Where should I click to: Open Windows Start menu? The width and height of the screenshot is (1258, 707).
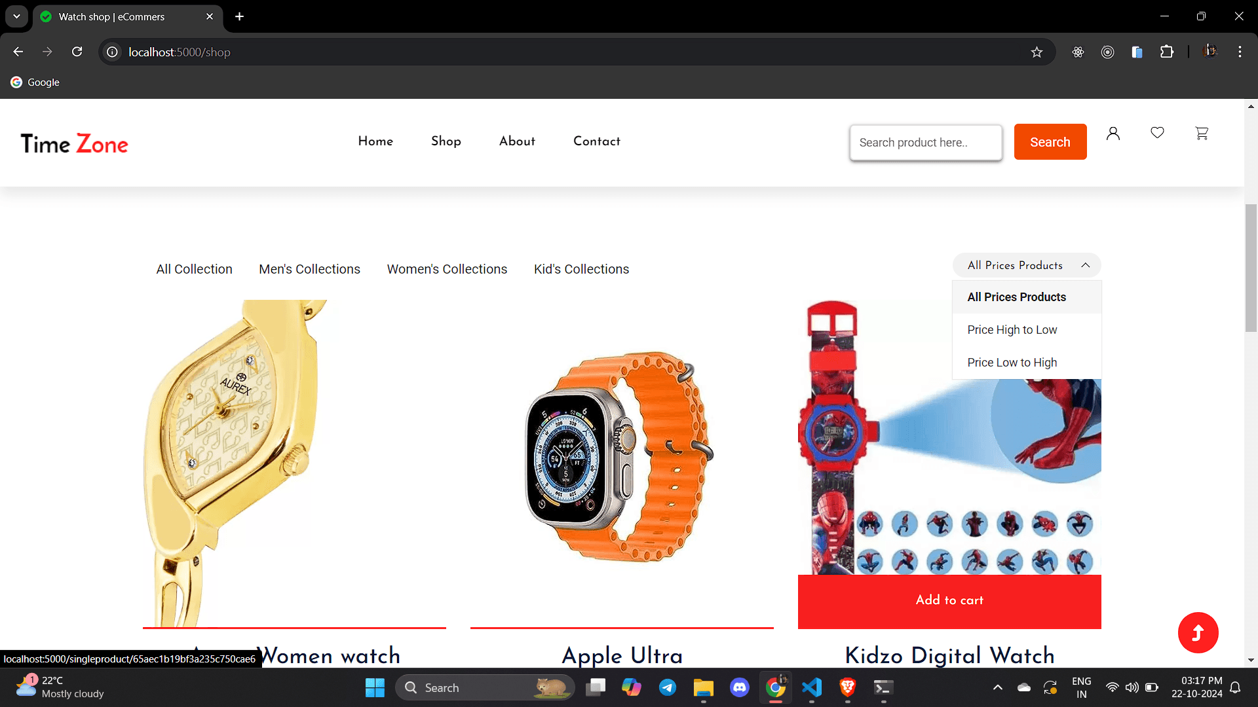coord(375,687)
